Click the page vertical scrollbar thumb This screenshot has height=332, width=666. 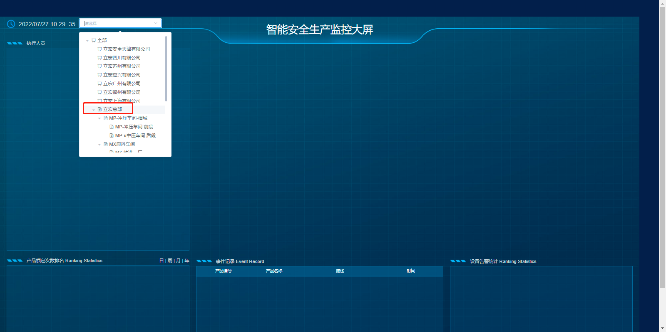click(x=662, y=147)
